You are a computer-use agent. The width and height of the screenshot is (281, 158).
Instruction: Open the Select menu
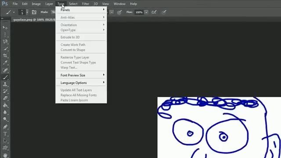(73, 4)
